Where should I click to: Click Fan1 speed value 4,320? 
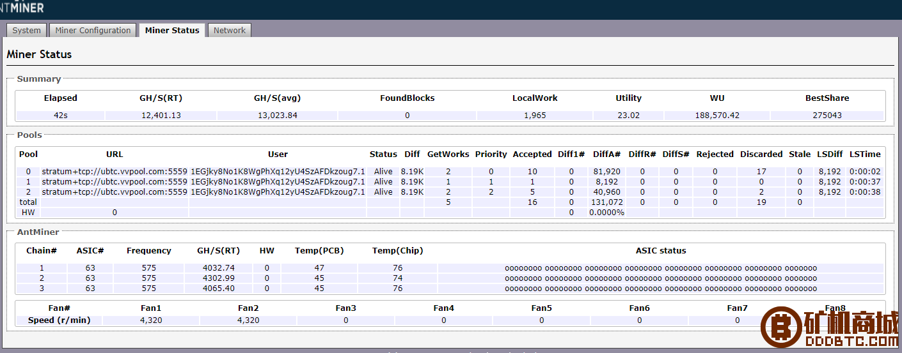151,320
